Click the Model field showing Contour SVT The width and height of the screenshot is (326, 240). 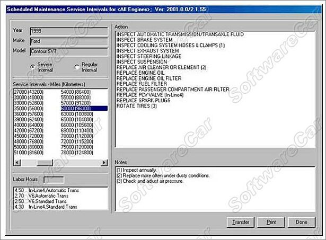click(x=68, y=51)
